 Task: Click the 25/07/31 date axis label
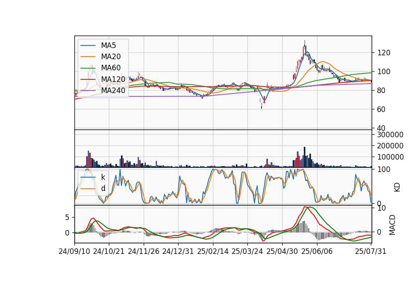click(370, 252)
